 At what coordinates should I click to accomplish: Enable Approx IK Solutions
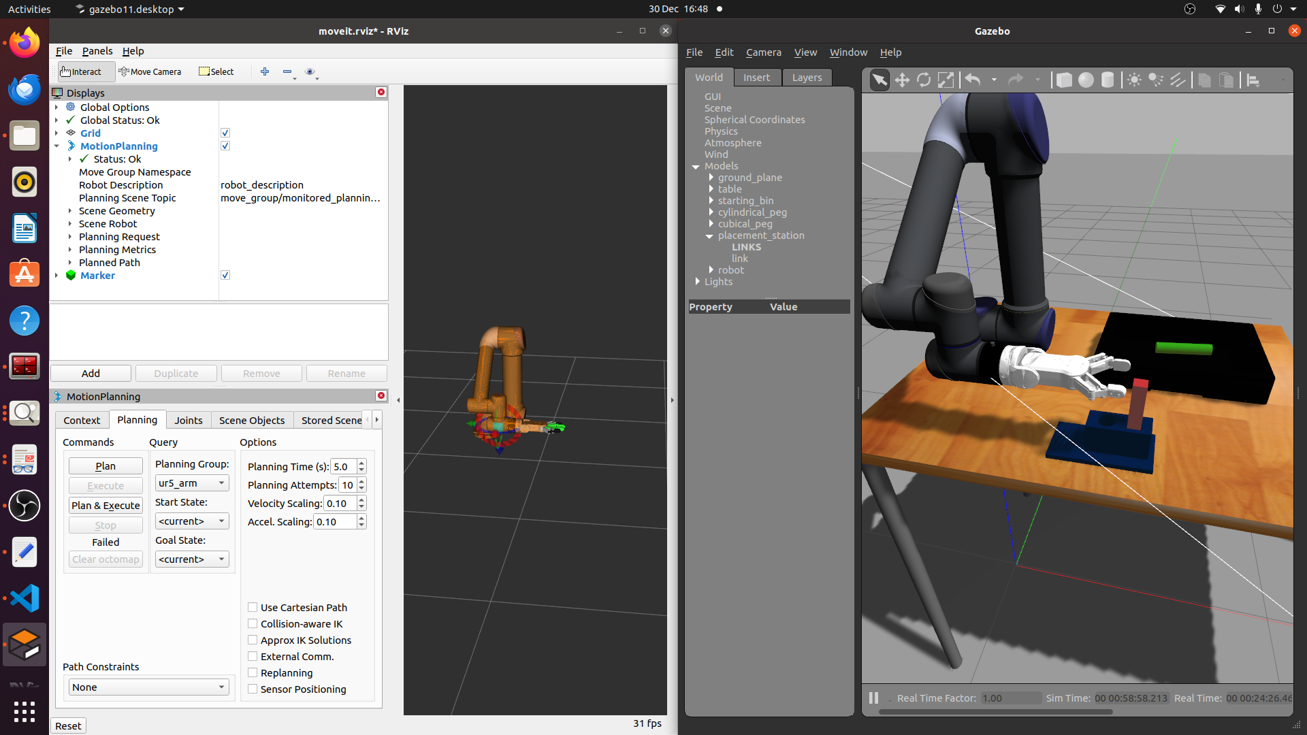(253, 640)
